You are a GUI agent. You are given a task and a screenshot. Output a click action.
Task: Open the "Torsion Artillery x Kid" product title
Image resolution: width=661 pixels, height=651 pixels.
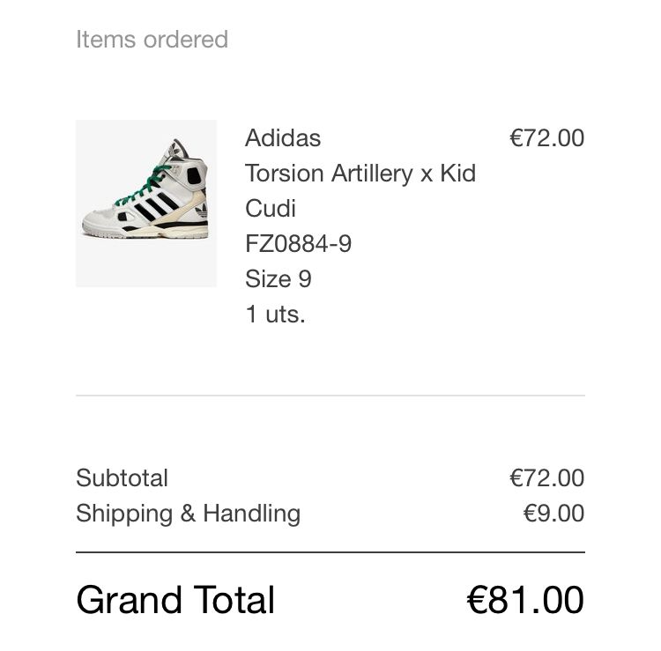pos(360,174)
